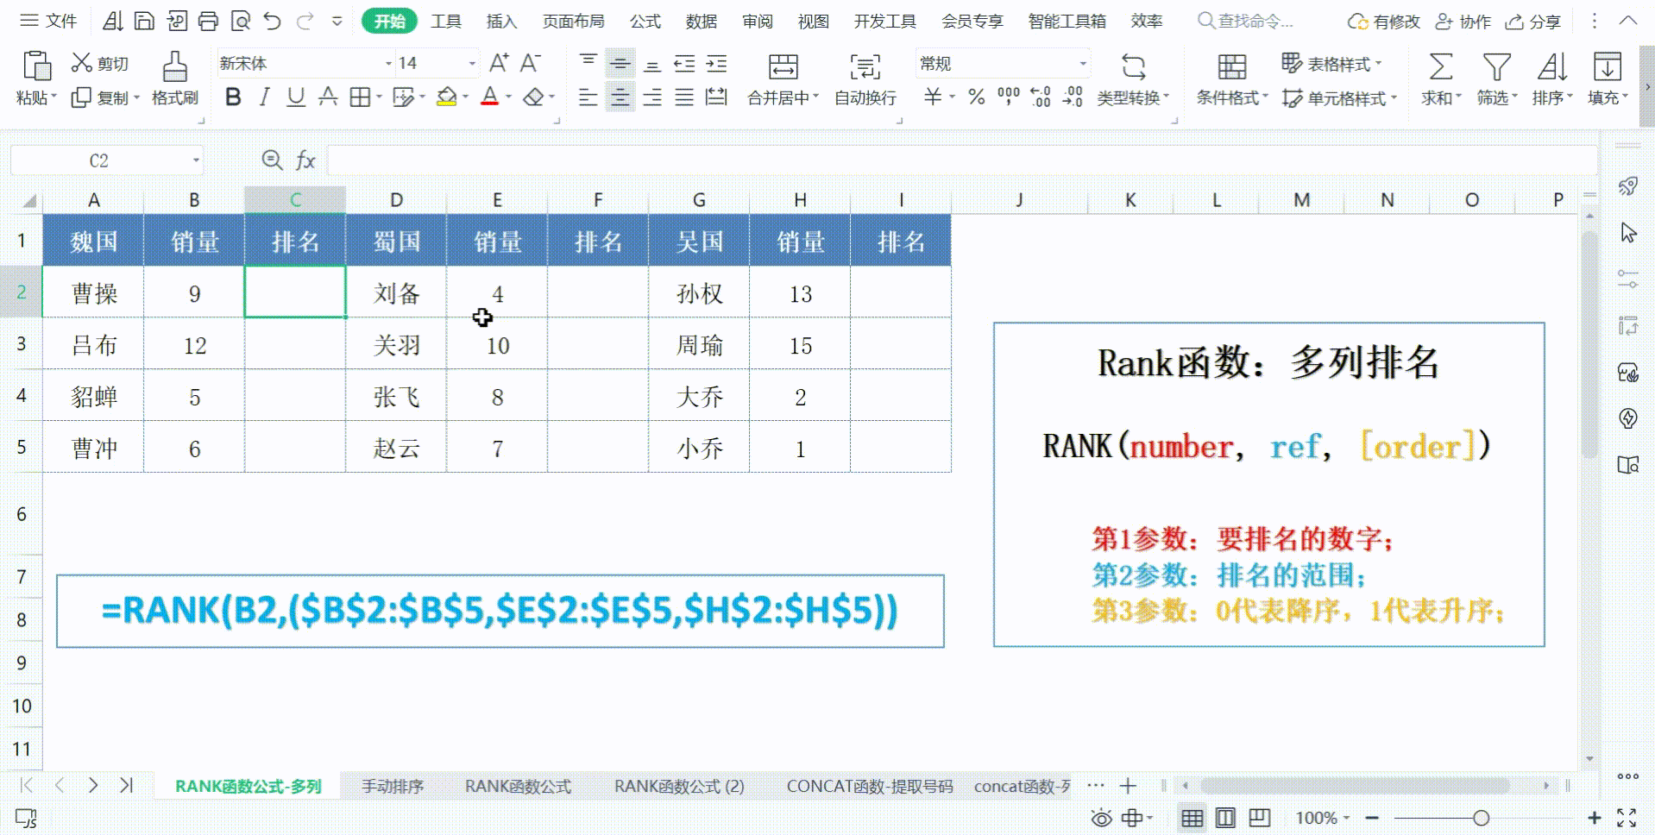Apply center horizontal alignment
The image size is (1655, 835).
tap(620, 97)
